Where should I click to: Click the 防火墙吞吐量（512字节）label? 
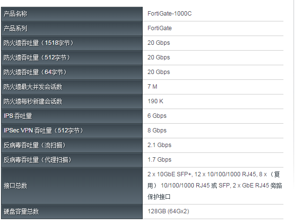pyautogui.click(x=37, y=57)
